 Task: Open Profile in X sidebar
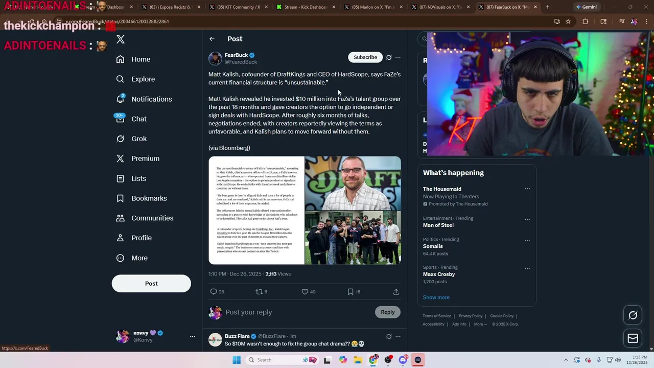[134, 238]
